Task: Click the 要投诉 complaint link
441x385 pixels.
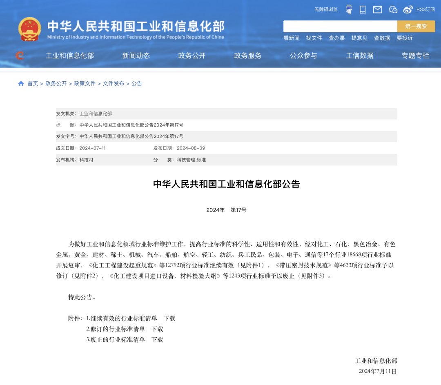Action: 404,38
